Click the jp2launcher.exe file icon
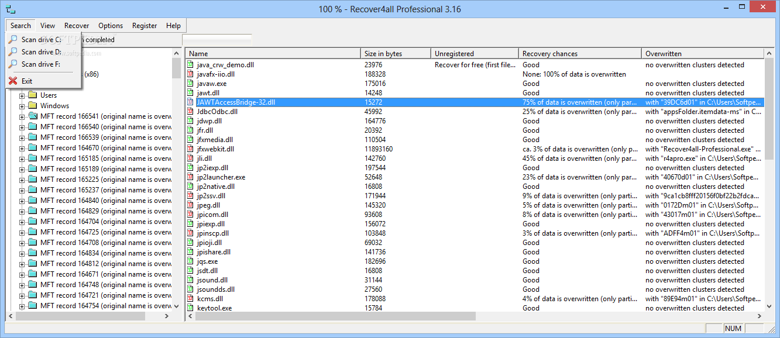780x338 pixels. [x=190, y=177]
